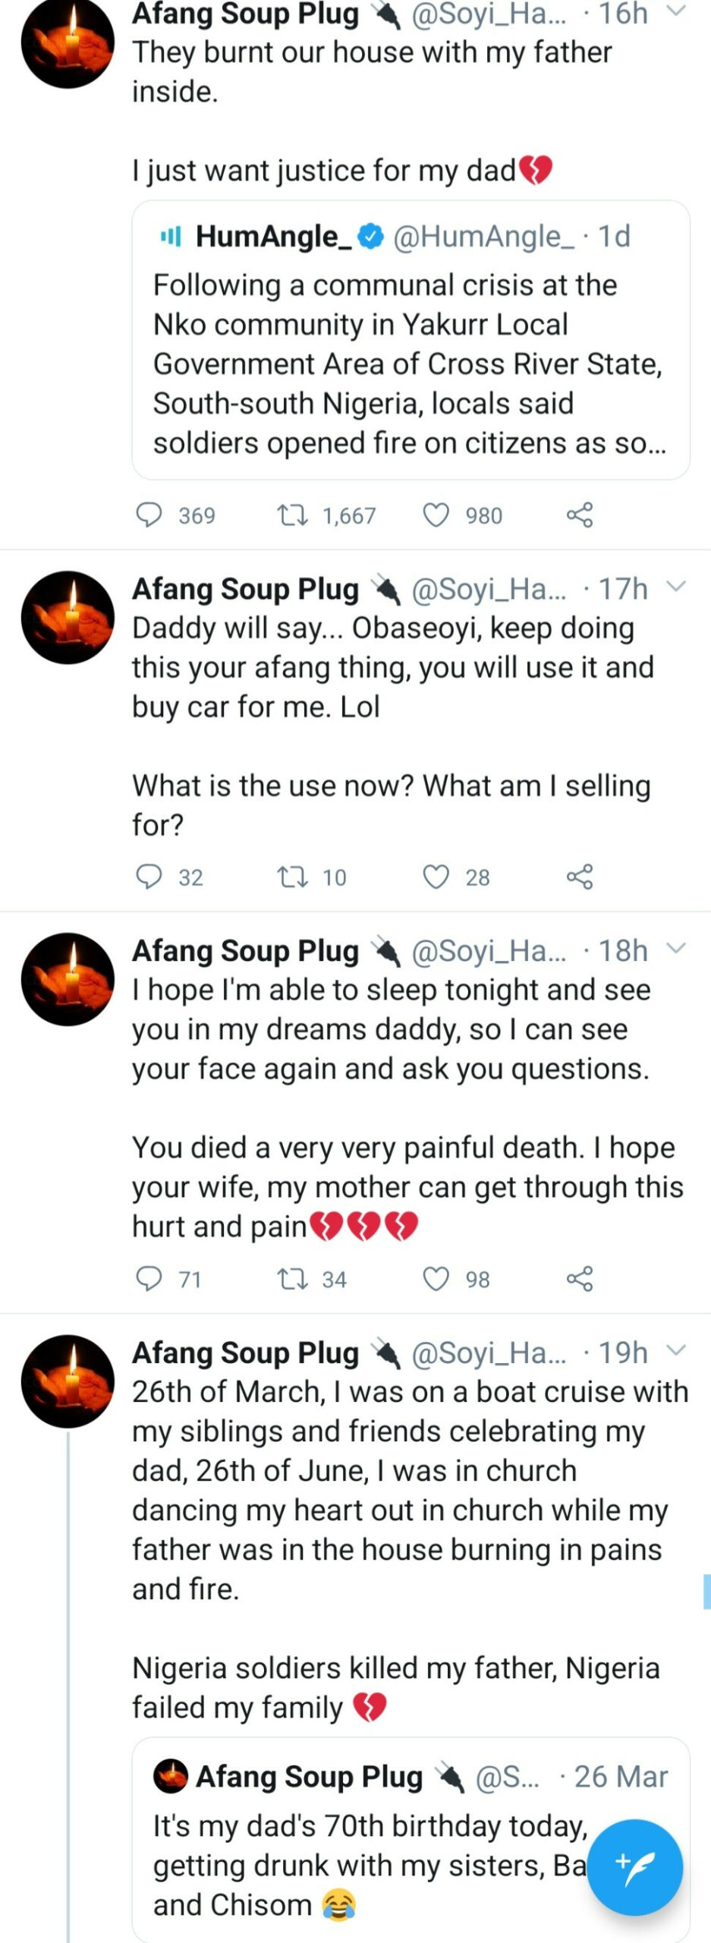Share the 17h 'Daddy will say' tweet
The image size is (711, 1943).
pyautogui.click(x=579, y=877)
